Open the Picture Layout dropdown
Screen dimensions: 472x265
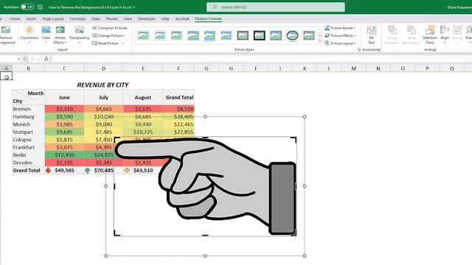341,43
